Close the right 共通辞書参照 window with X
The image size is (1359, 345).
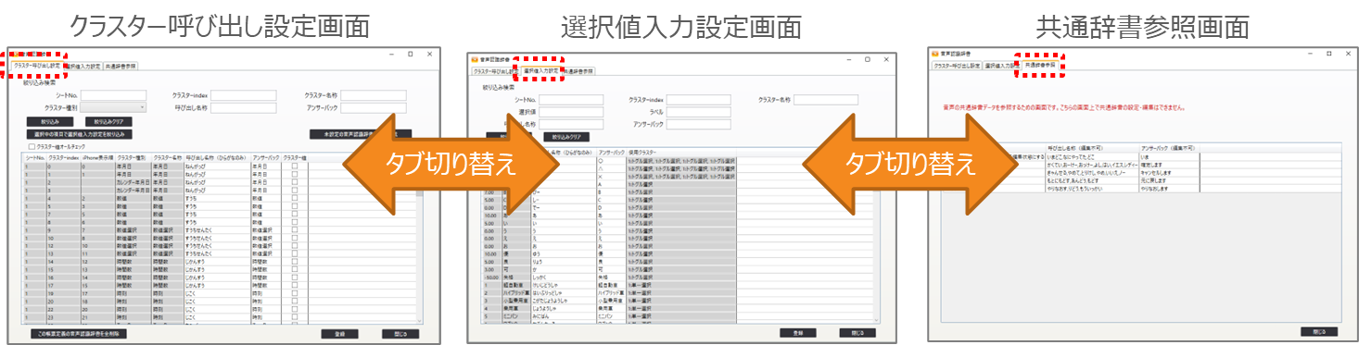click(x=1348, y=54)
